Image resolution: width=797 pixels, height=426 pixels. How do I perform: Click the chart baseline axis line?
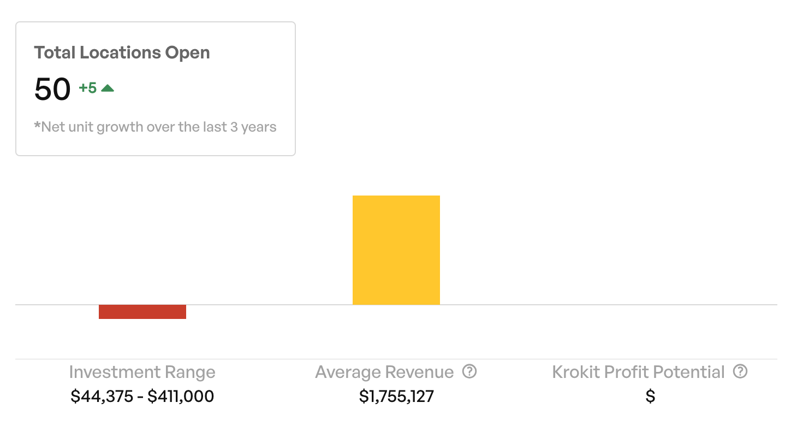[396, 305]
